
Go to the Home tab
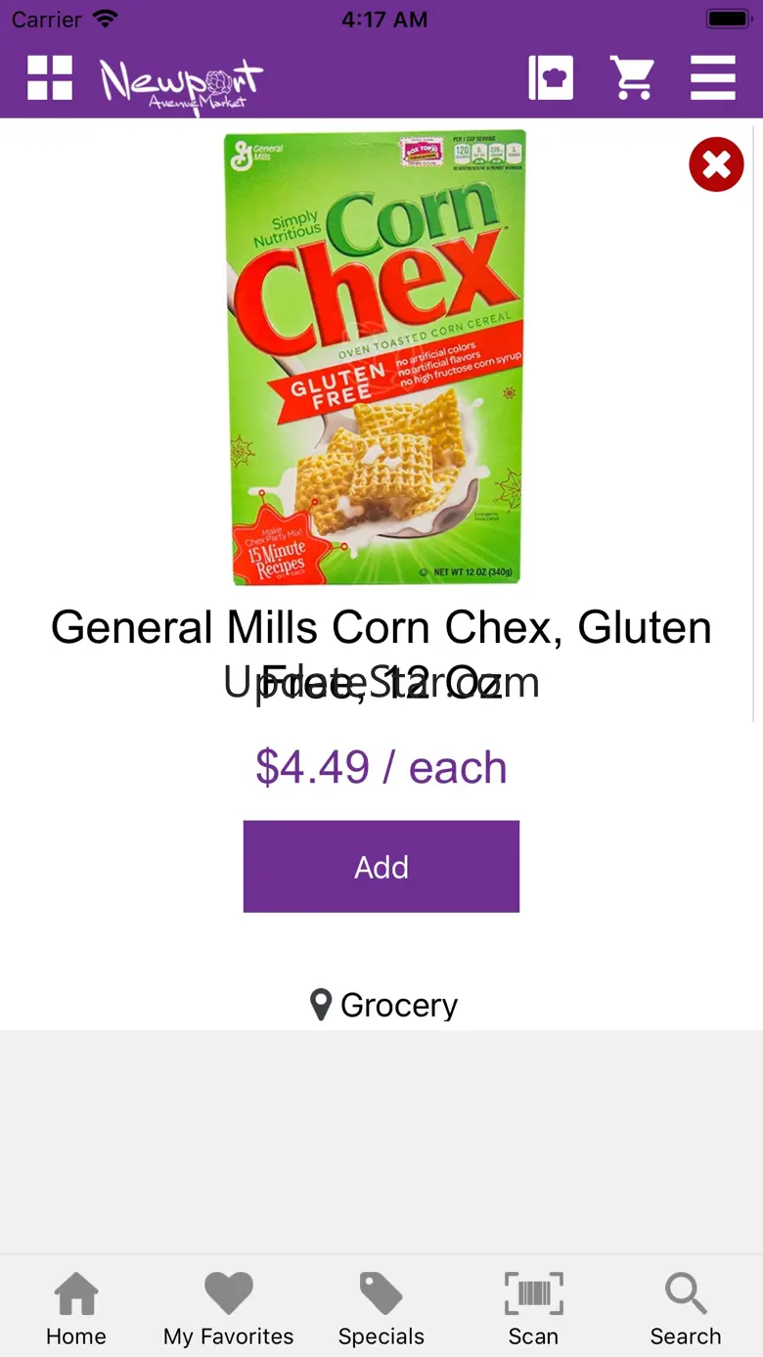tap(76, 1310)
